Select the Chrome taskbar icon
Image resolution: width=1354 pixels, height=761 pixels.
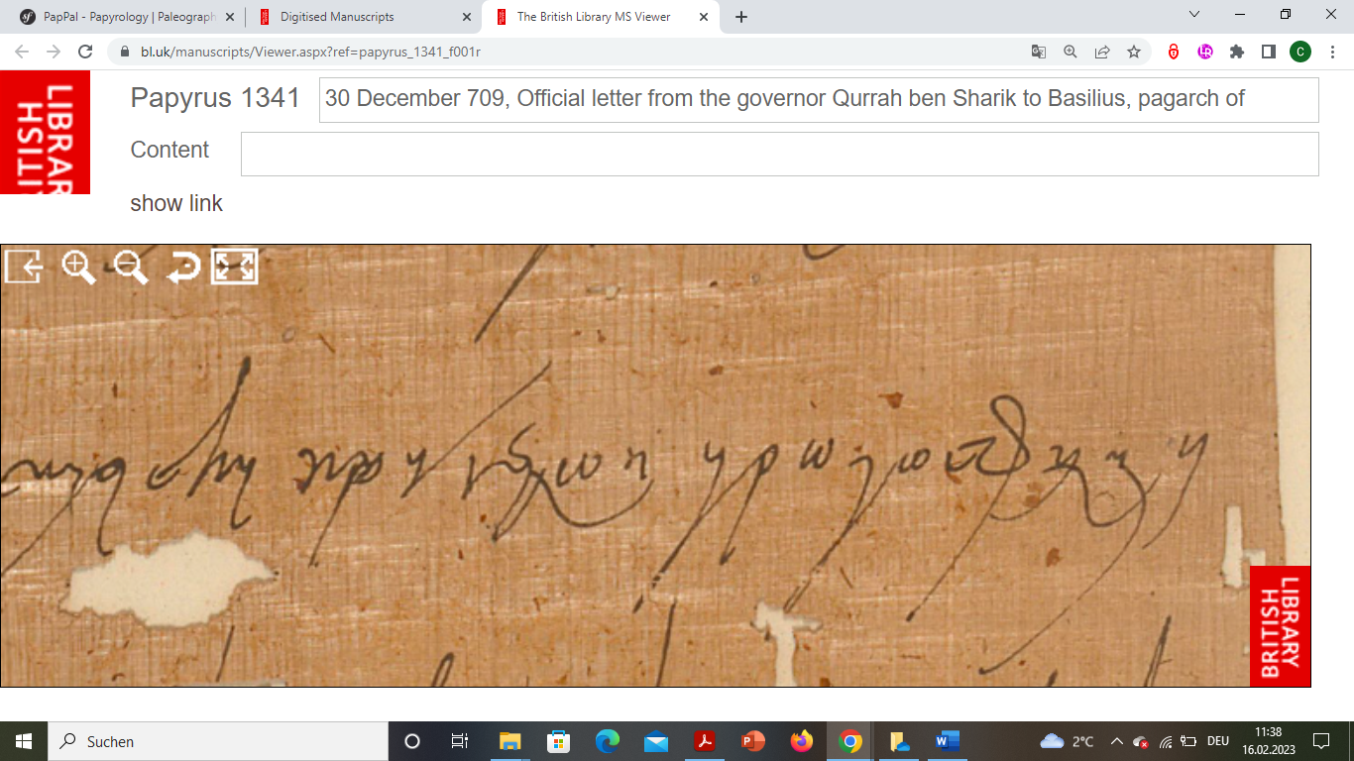pos(849,741)
